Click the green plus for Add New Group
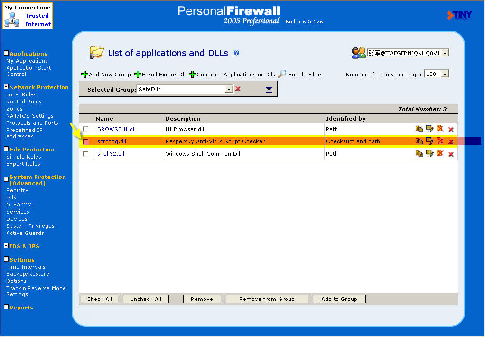 point(84,74)
